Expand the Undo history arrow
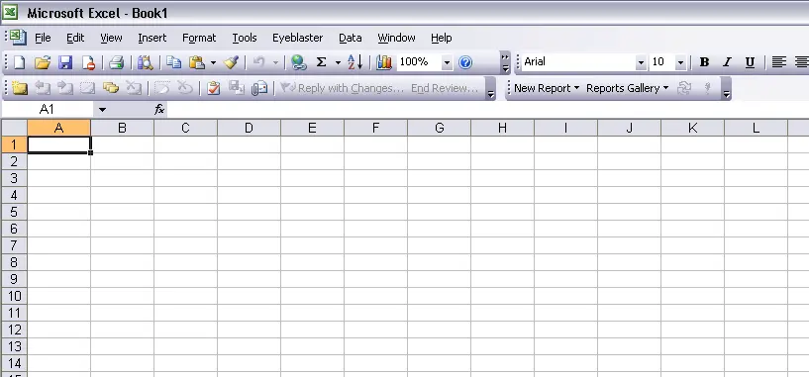Screen dimensions: 809x377 [x=275, y=63]
